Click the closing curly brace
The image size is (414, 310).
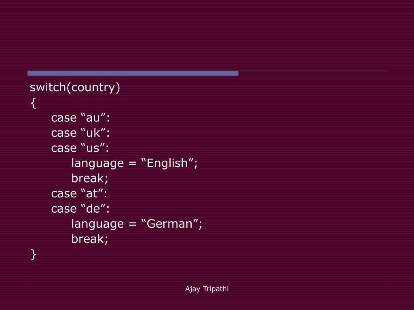pos(33,255)
